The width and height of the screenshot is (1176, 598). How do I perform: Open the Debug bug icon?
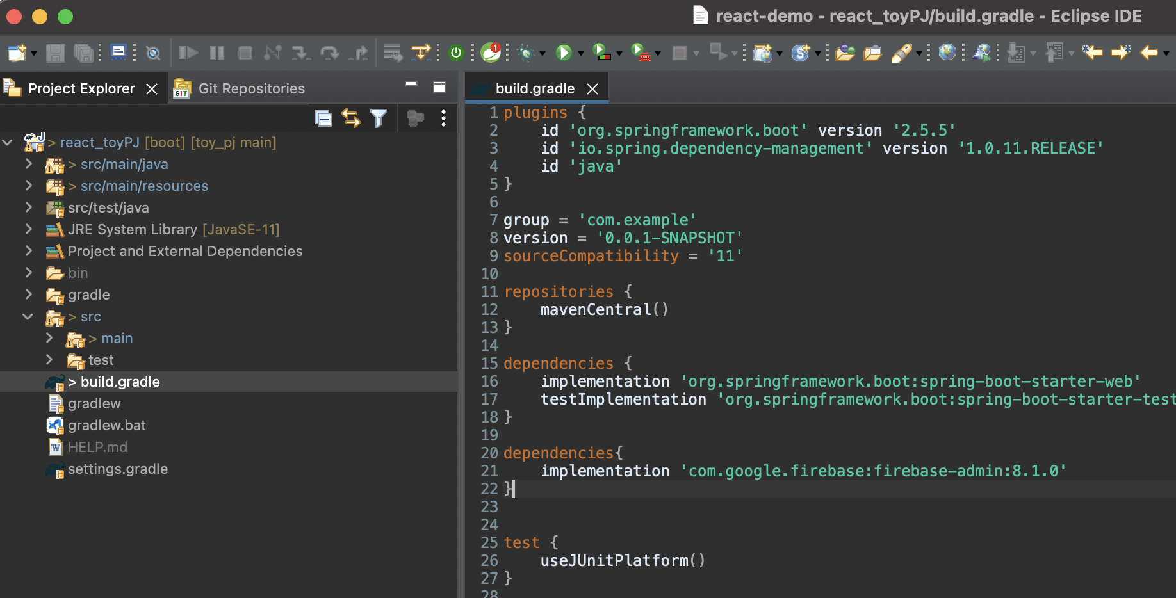coord(527,53)
